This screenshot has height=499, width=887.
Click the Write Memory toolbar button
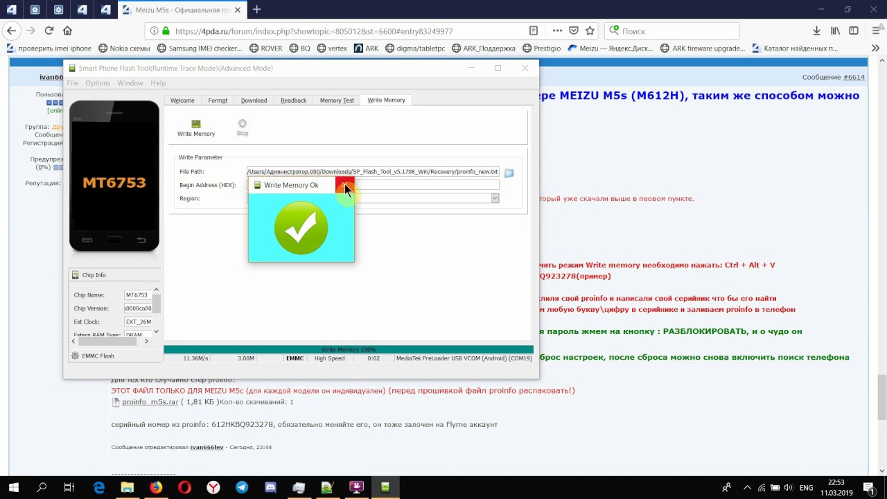tap(196, 128)
